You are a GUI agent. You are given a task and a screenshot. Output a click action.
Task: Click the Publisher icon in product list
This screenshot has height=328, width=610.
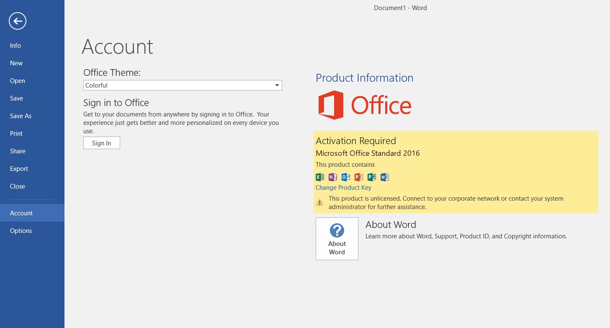pyautogui.click(x=372, y=177)
